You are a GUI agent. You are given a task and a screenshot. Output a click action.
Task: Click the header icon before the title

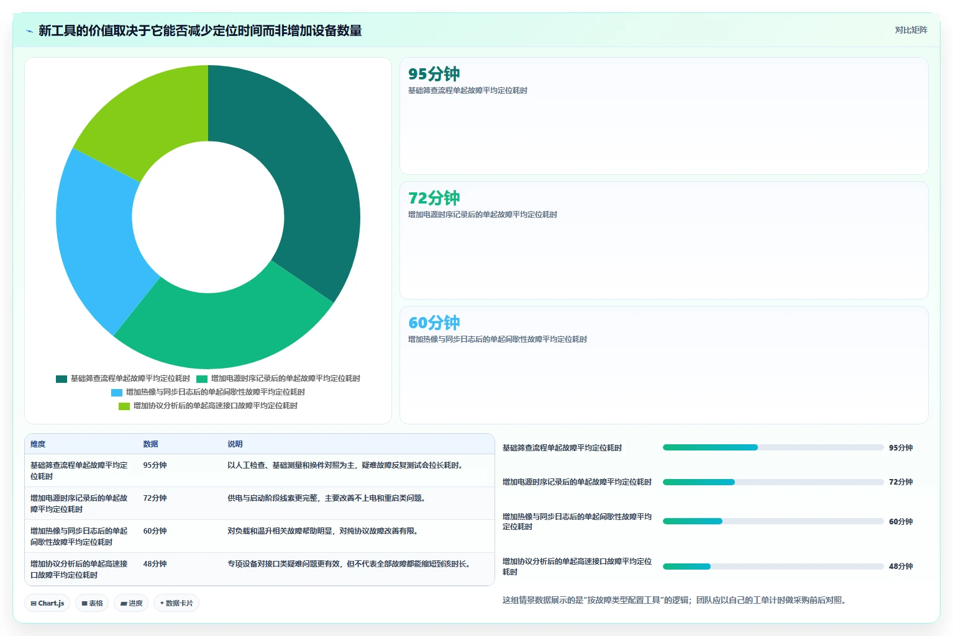point(29,31)
